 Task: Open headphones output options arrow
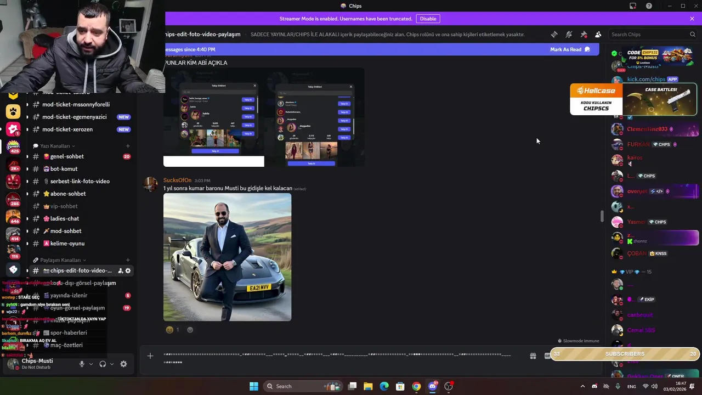coord(112,364)
